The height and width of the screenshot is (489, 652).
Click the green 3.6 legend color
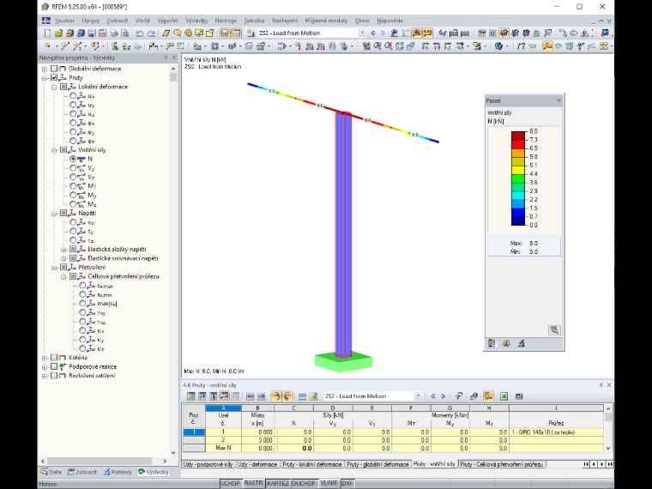[x=517, y=178]
